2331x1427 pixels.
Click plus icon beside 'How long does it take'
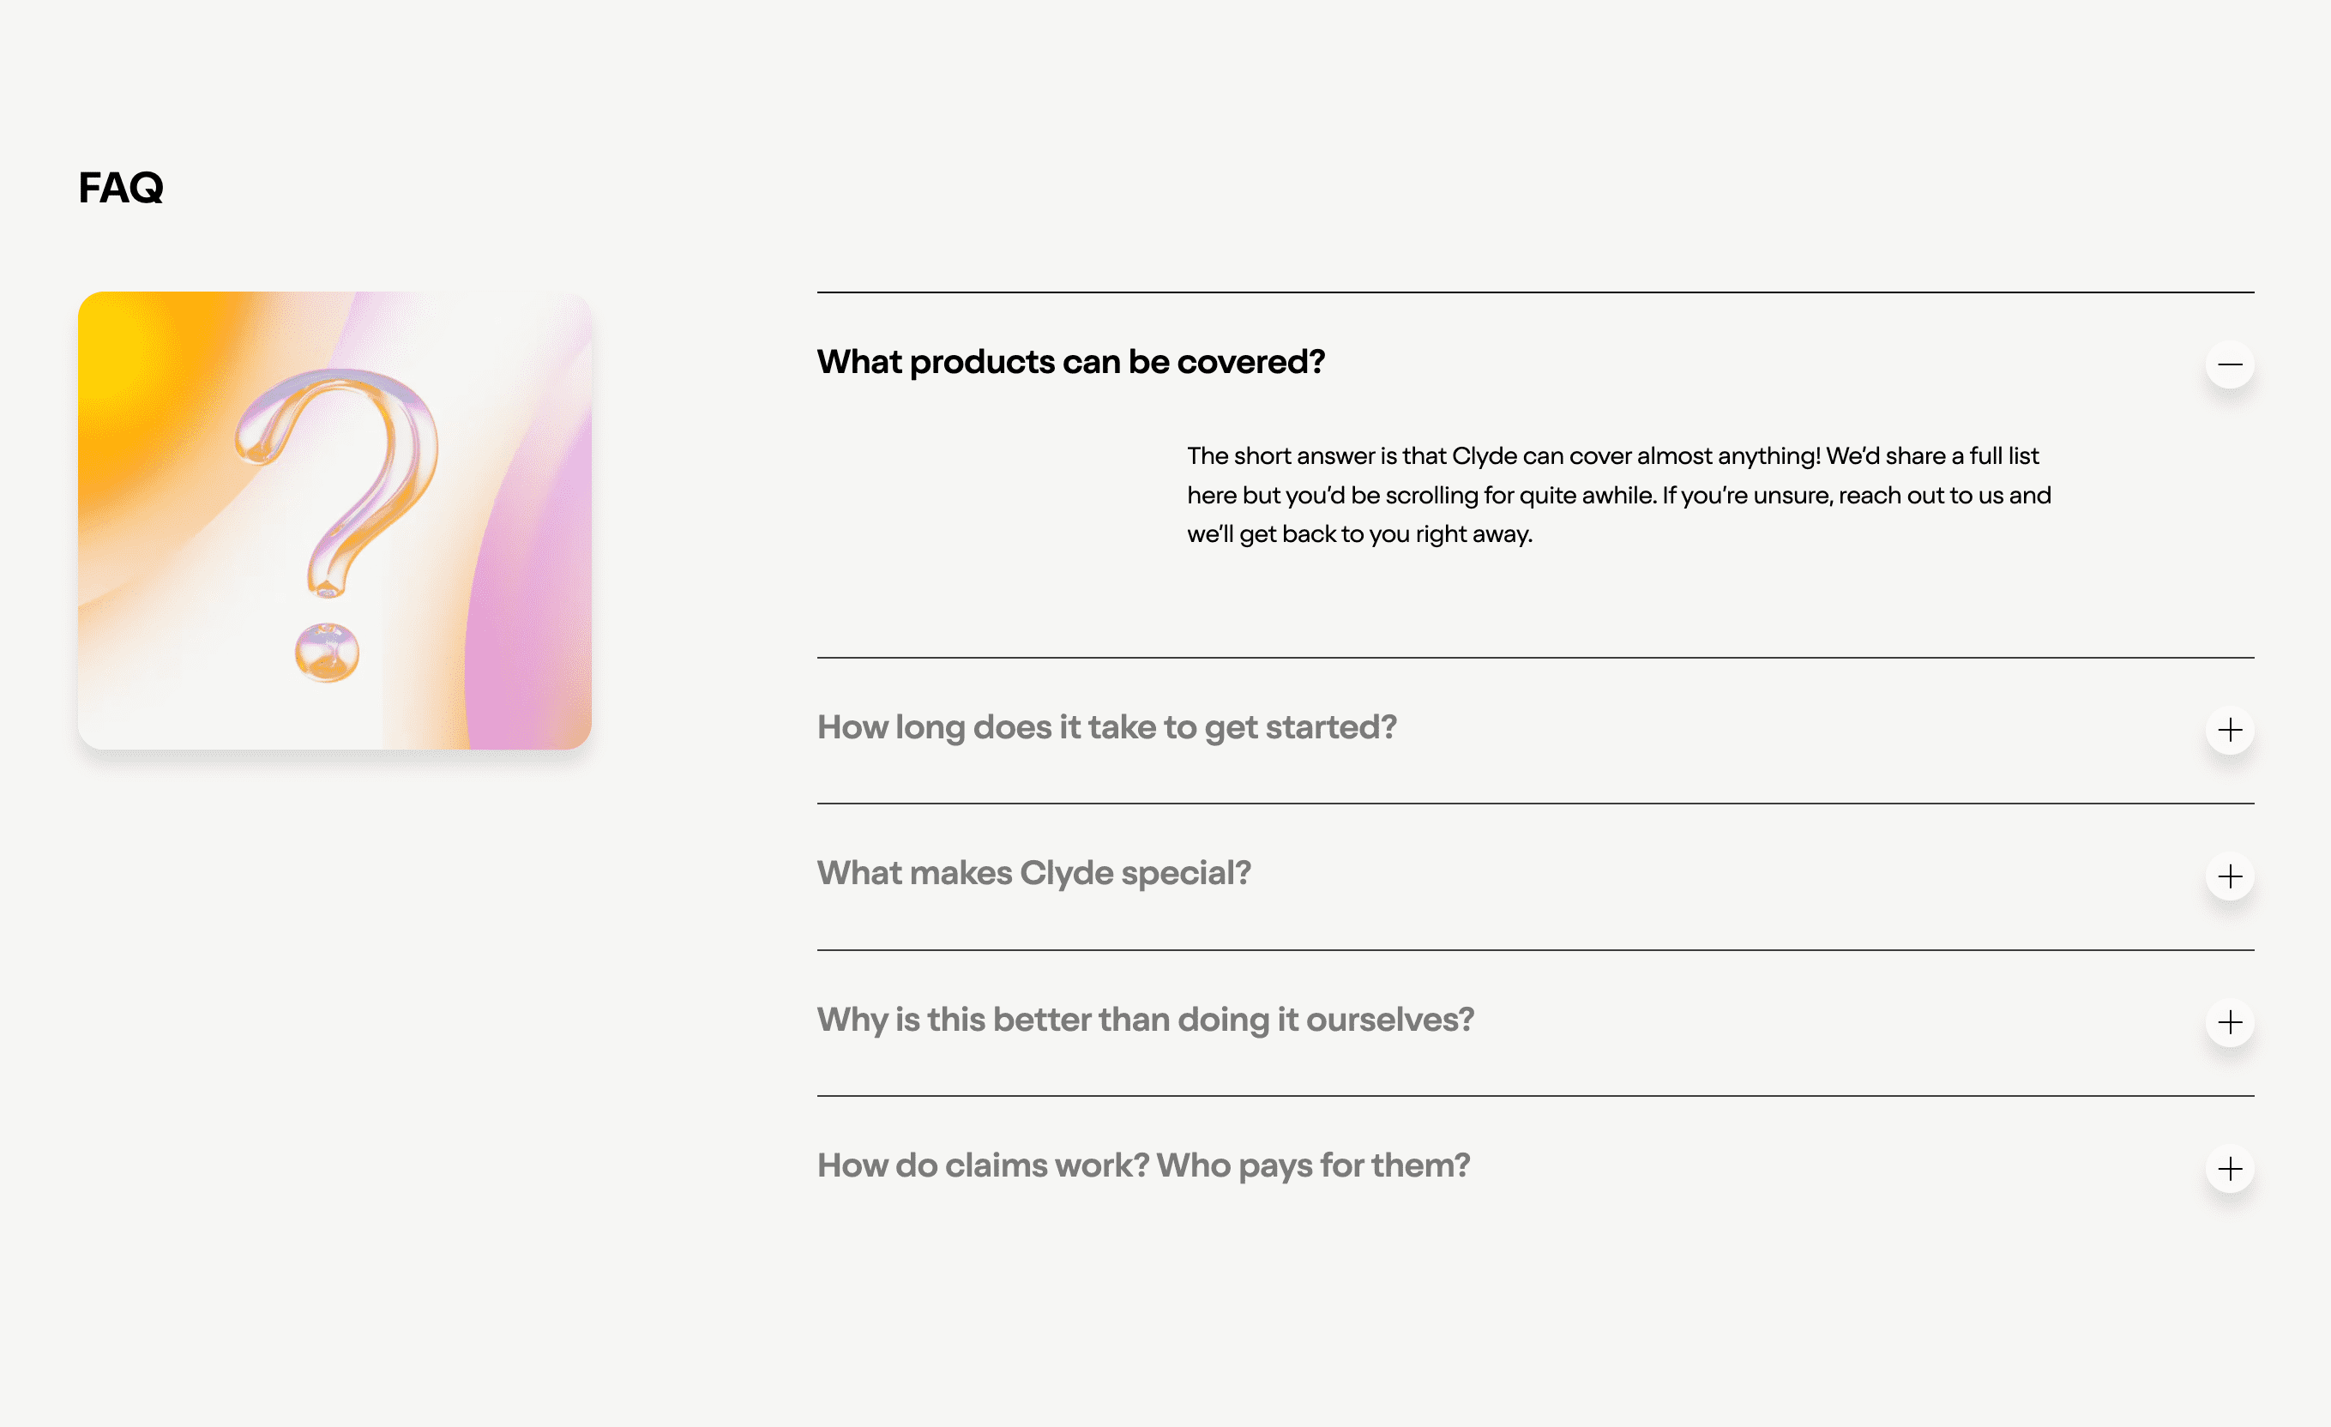(x=2230, y=730)
